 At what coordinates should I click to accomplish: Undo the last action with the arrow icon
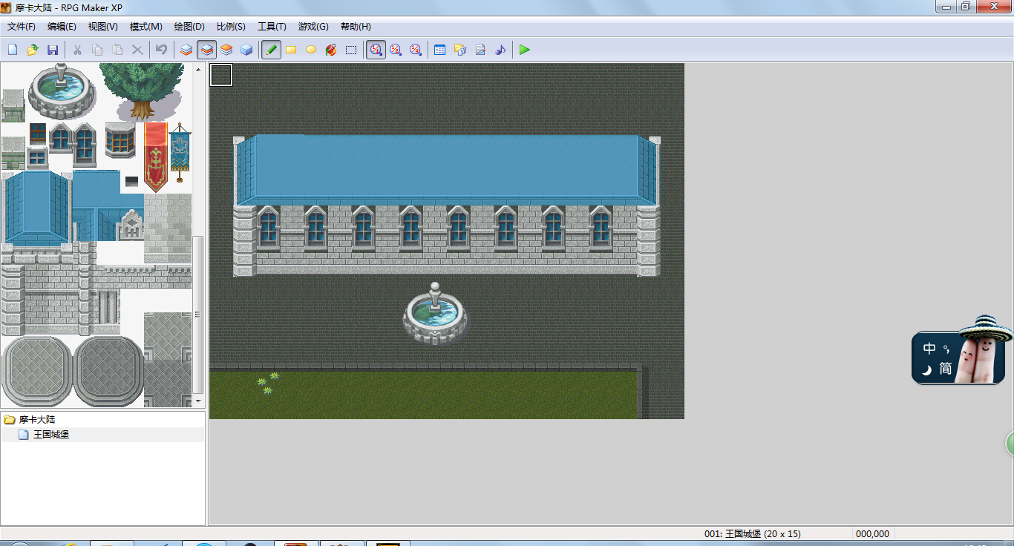[x=160, y=50]
